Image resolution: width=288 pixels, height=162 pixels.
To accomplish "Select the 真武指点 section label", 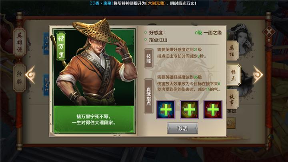I will pos(148,96).
